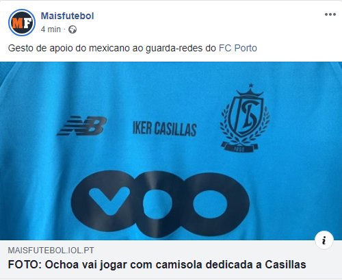Follow the FC Porto link in caption
The width and height of the screenshot is (342, 280).
tap(238, 48)
